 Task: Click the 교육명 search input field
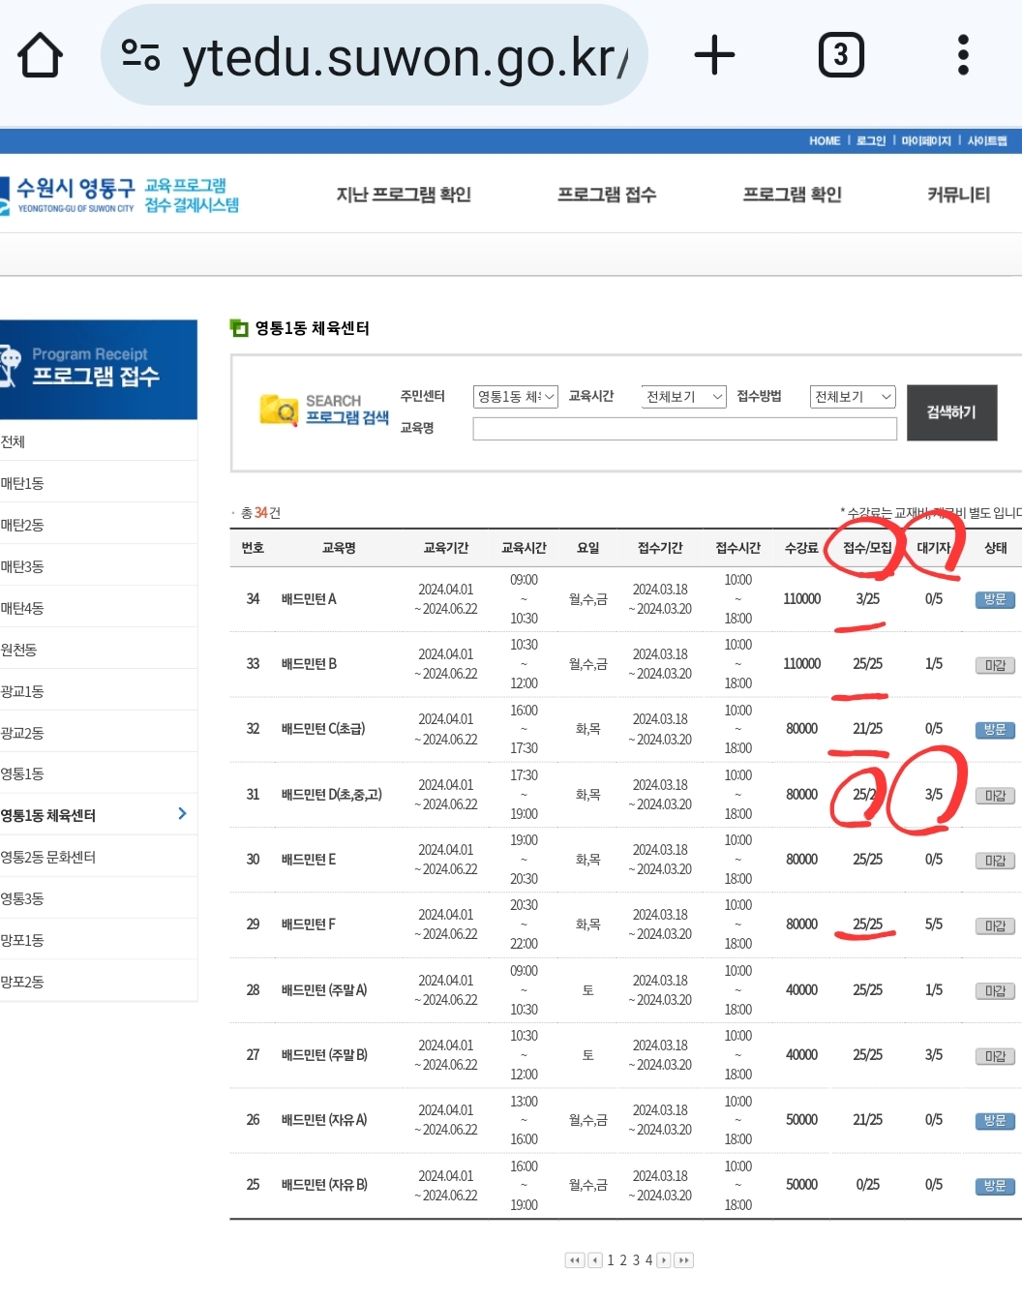(x=684, y=429)
